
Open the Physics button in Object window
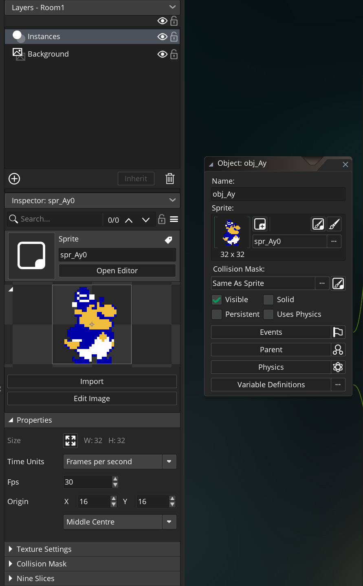[271, 367]
